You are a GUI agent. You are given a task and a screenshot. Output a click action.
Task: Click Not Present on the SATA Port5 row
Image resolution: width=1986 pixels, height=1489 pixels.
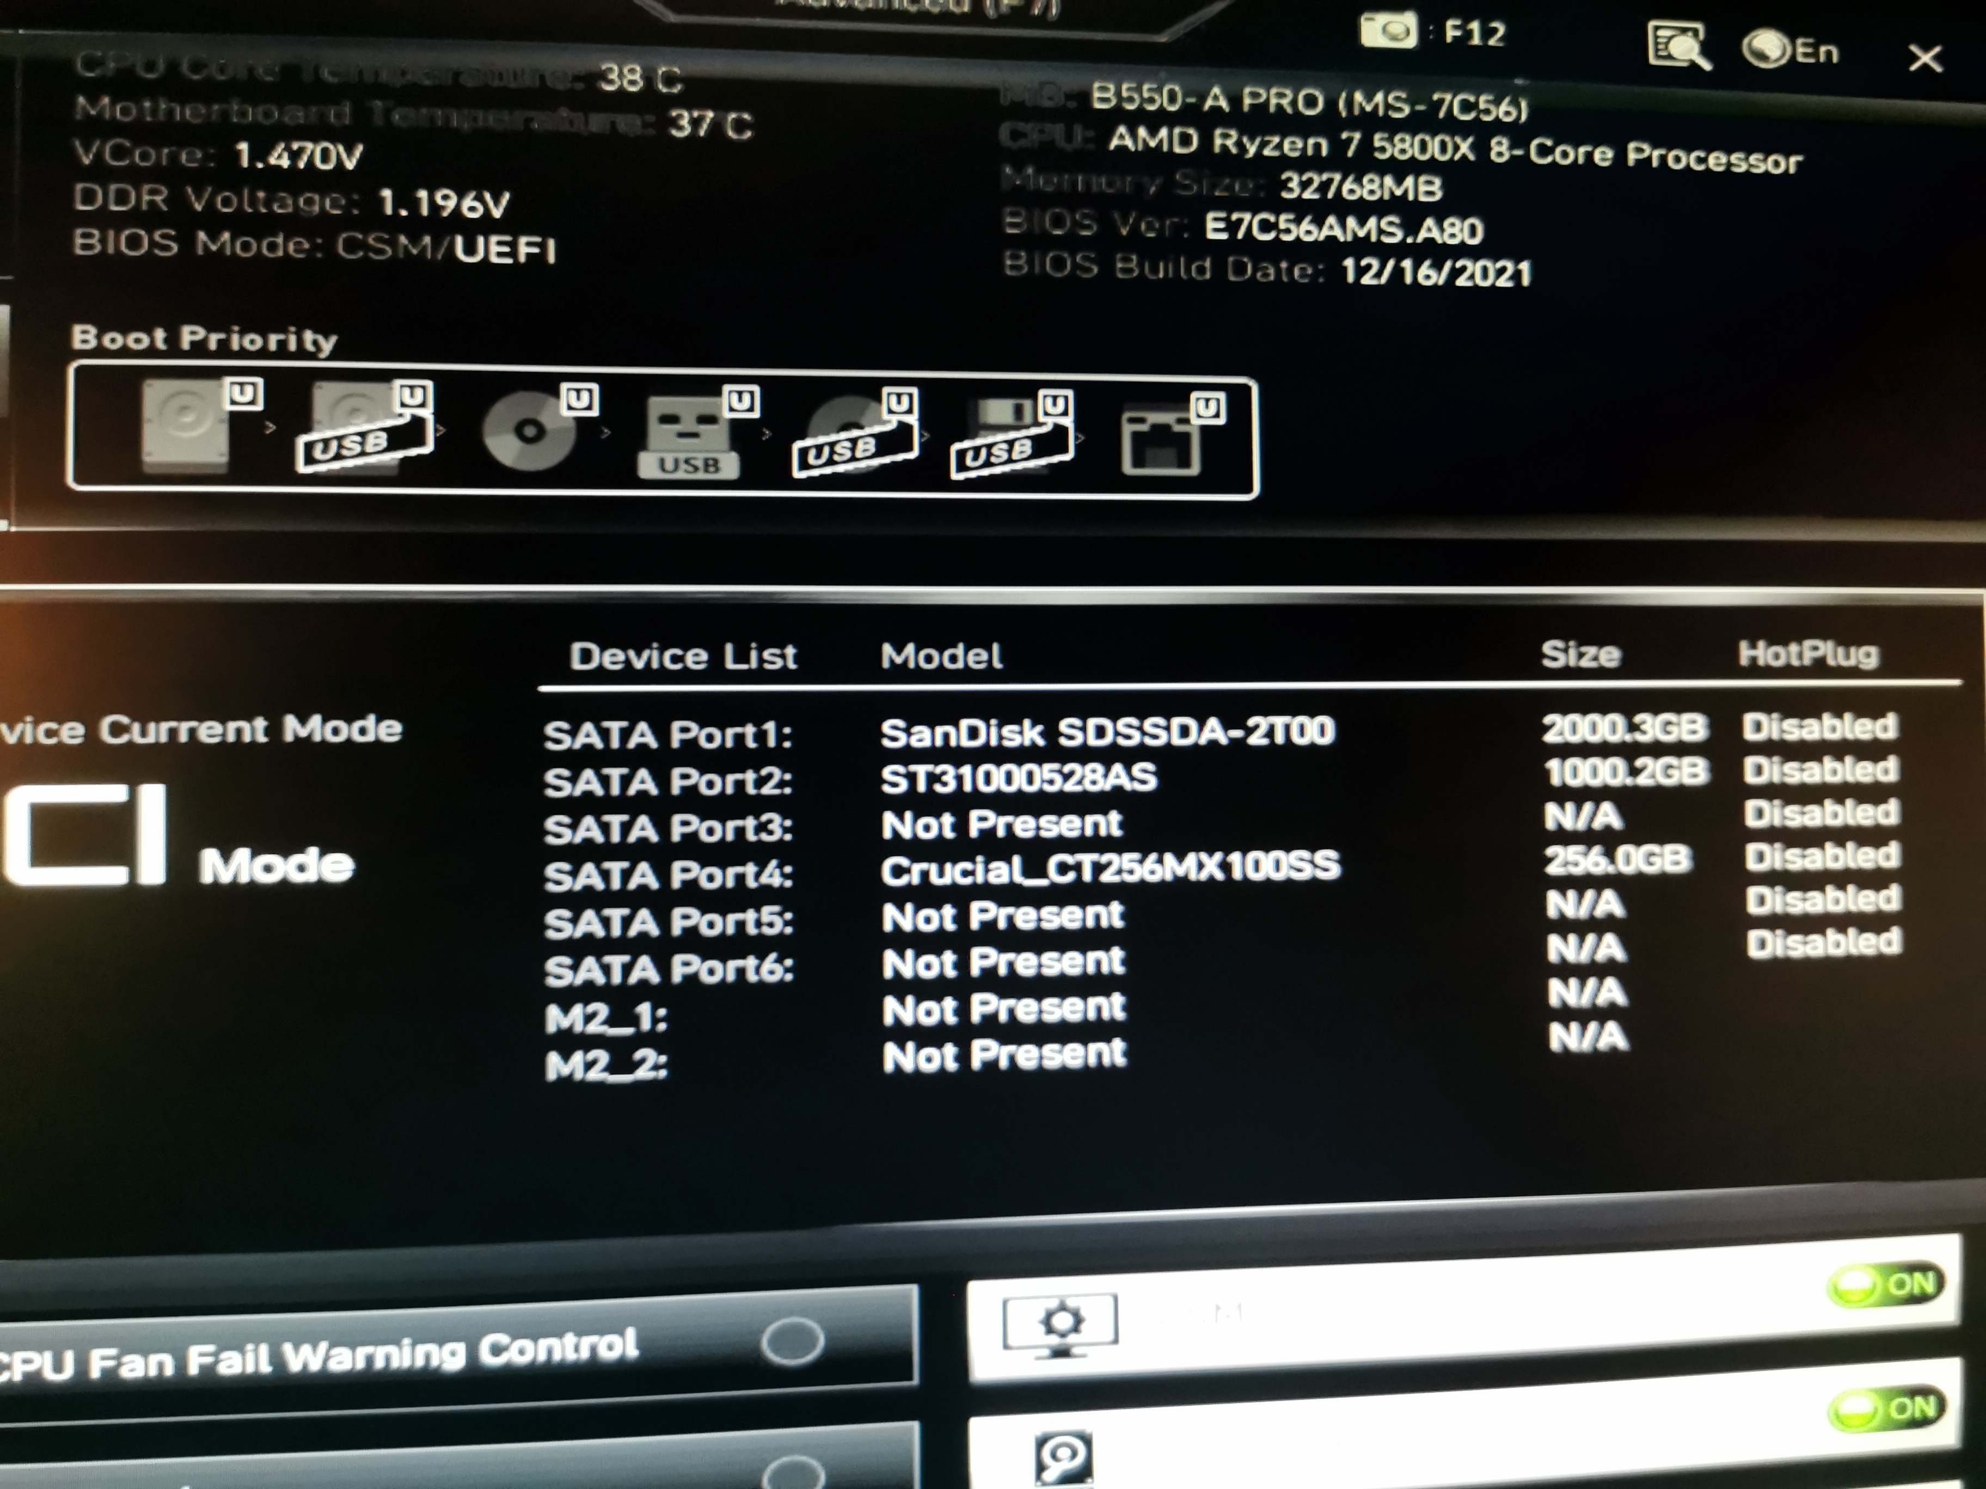tap(1003, 915)
